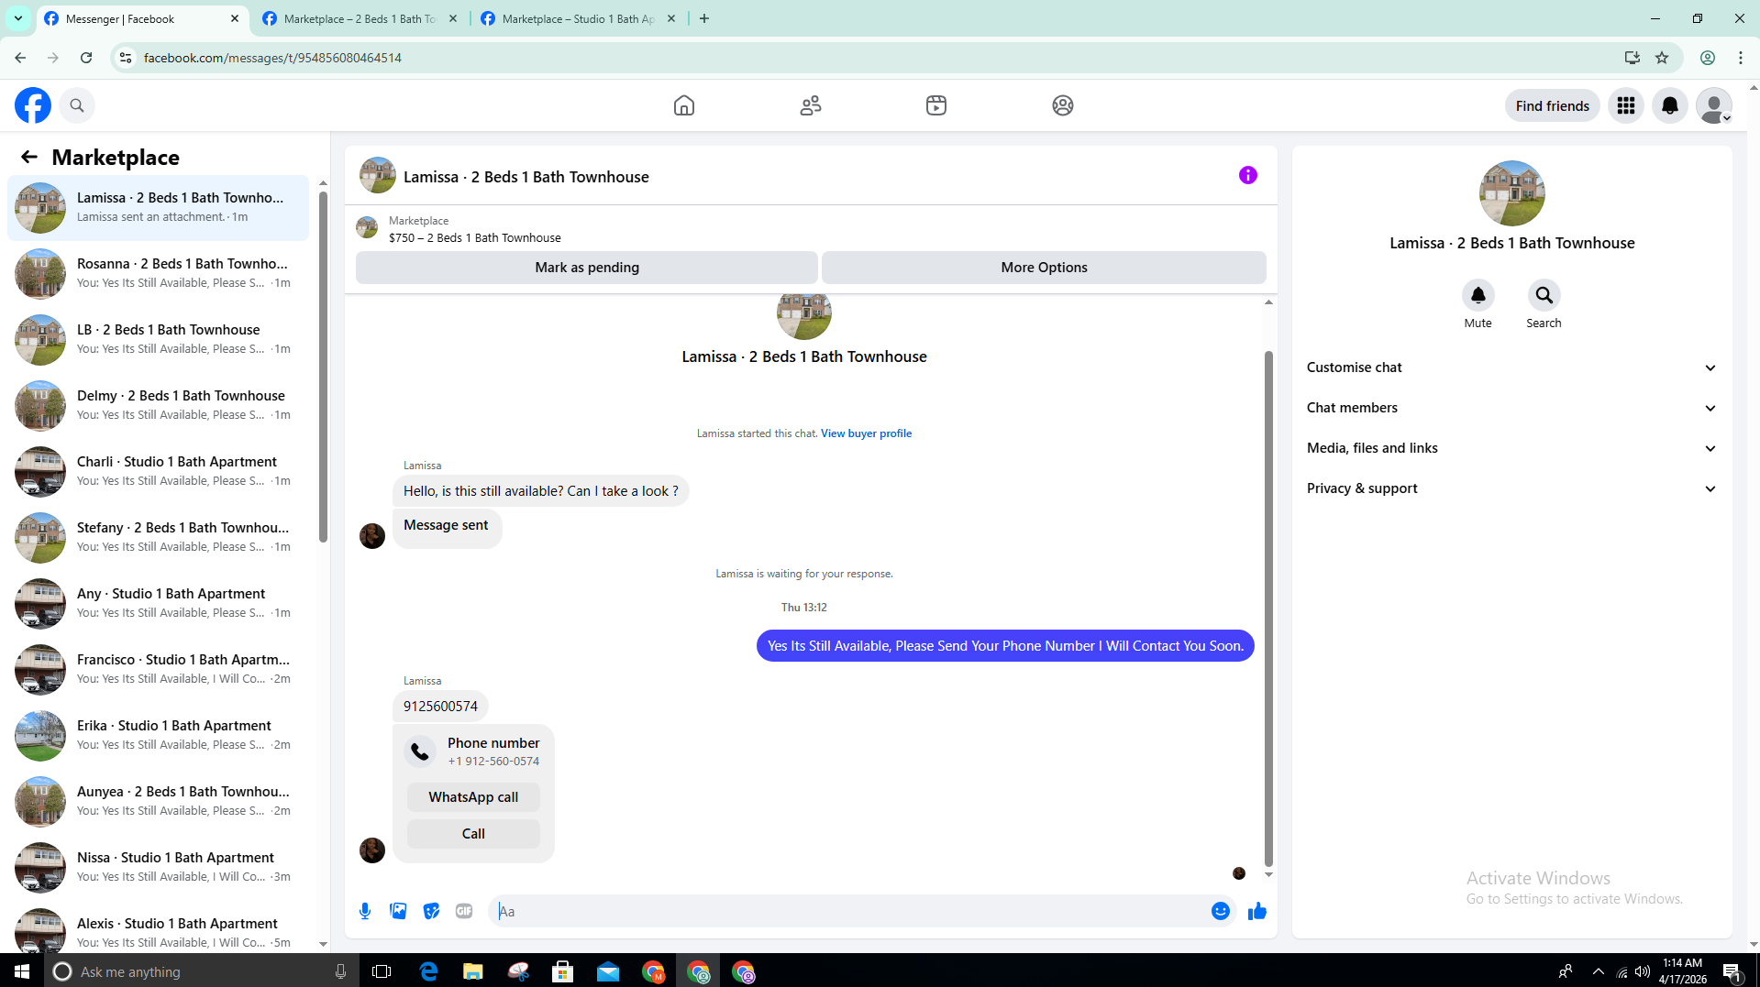Expand Chat members section
This screenshot has width=1760, height=987.
[x=1511, y=408]
